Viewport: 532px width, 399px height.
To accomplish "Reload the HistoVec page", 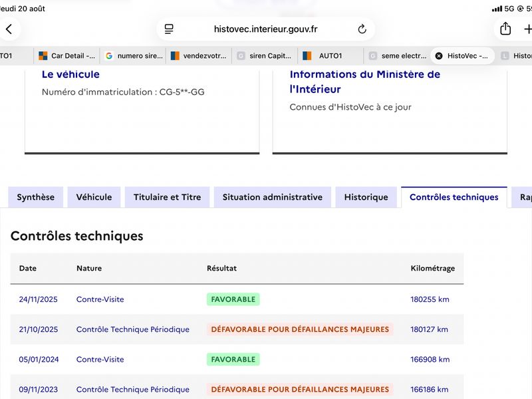I will coord(362,29).
